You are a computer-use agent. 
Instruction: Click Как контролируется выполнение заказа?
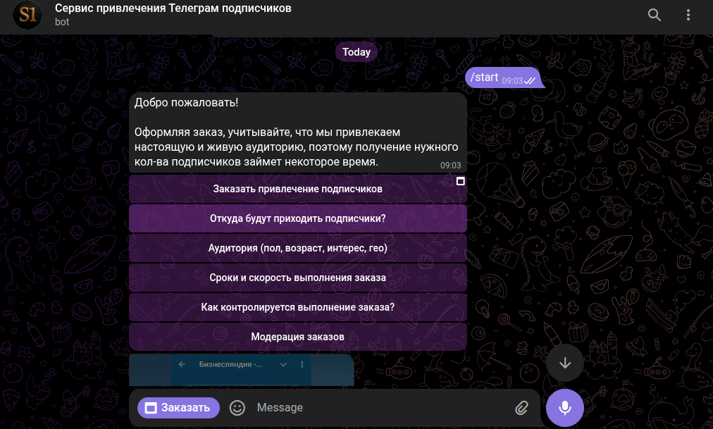297,307
